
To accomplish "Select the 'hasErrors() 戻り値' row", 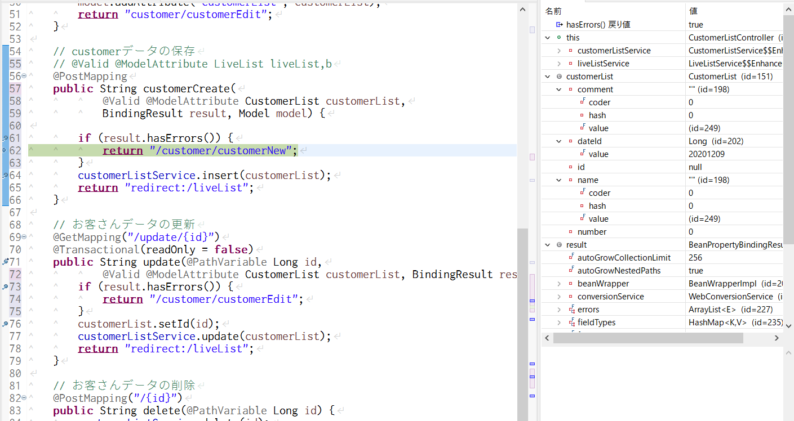I will pos(662,25).
